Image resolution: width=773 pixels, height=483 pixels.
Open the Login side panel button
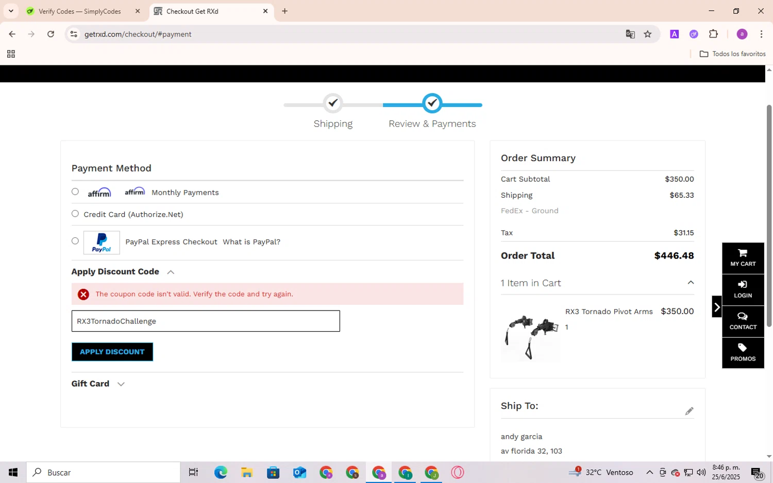(743, 290)
